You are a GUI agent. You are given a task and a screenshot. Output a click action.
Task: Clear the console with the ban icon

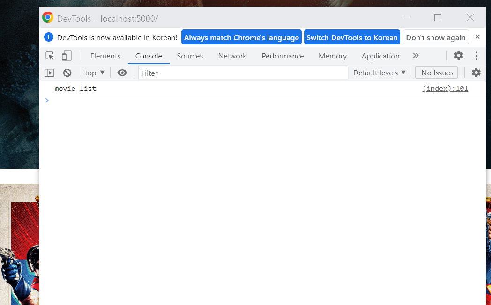[x=67, y=73]
